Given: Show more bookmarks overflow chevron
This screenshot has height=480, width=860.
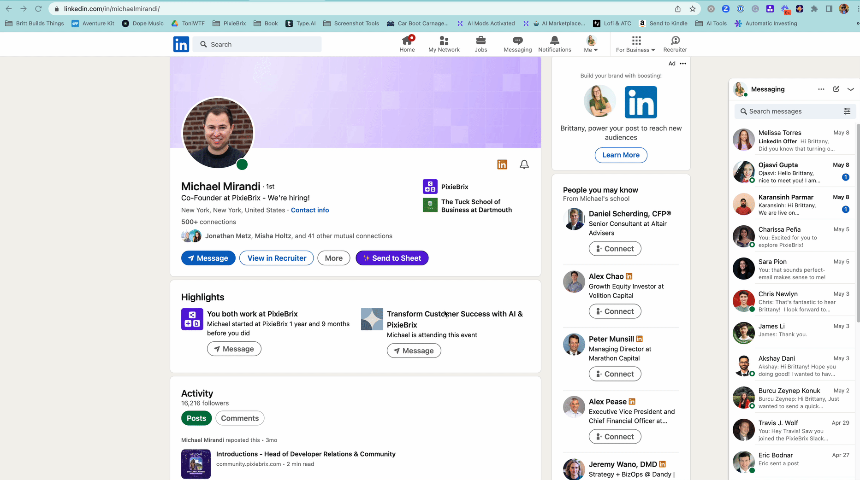Looking at the screenshot, I should click(857, 23).
